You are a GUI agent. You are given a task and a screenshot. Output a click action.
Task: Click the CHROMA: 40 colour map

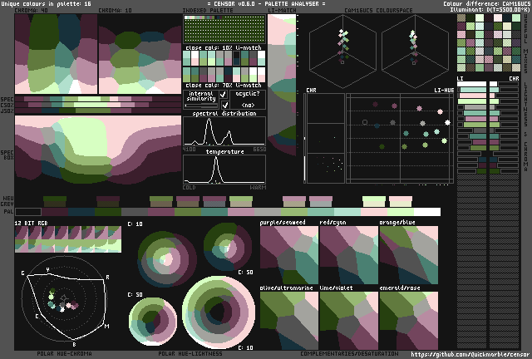pyautogui.click(x=56, y=54)
